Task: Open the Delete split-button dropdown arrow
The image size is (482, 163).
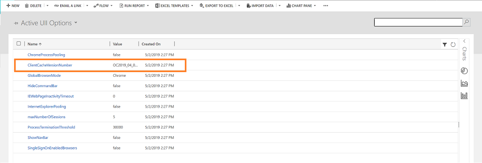Action: click(x=48, y=6)
